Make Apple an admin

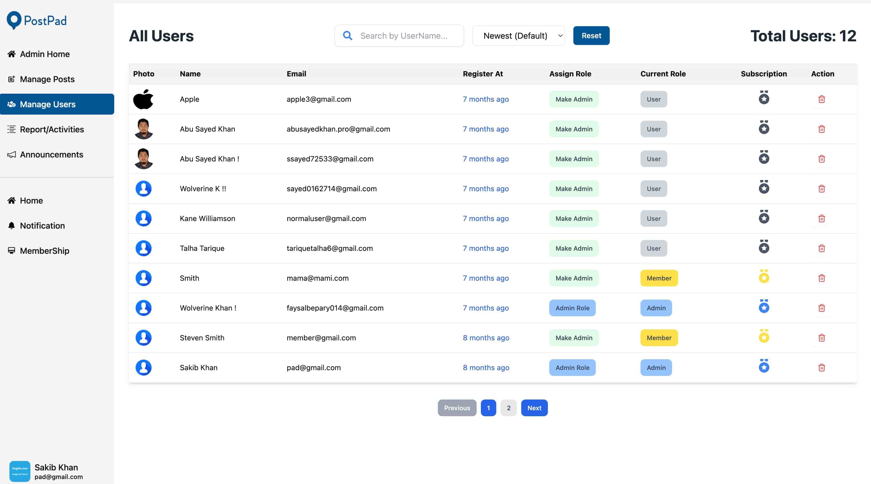point(574,99)
